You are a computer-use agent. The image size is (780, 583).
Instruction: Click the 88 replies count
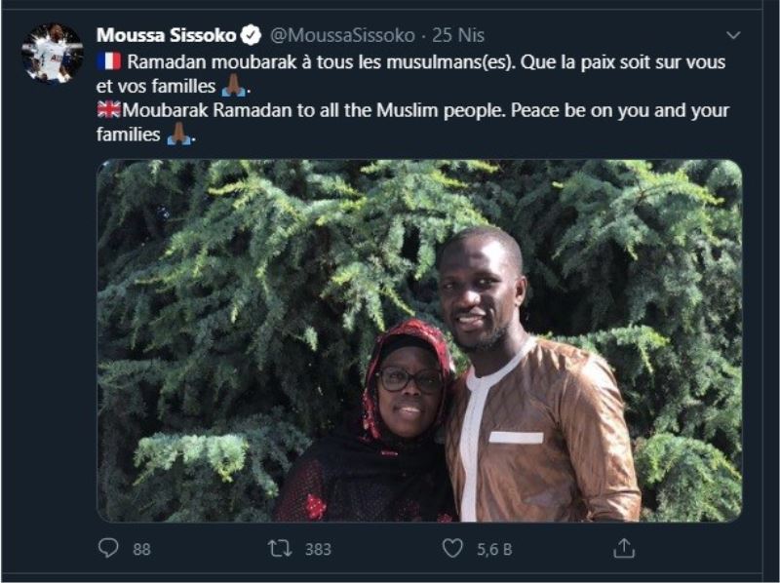pyautogui.click(x=141, y=549)
